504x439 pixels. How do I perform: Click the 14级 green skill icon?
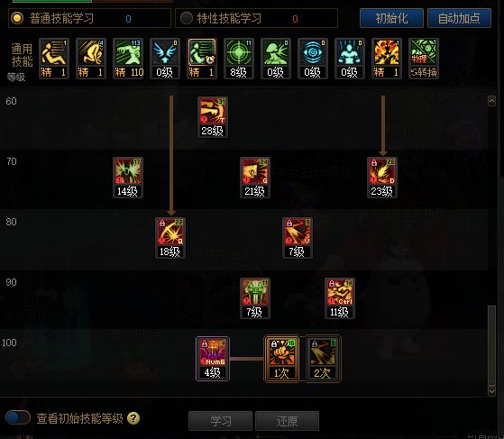(128, 178)
